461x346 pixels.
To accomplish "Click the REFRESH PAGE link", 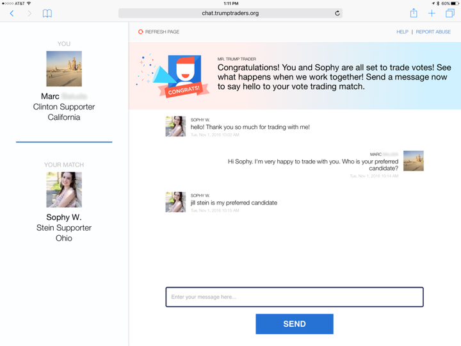I will pos(162,32).
